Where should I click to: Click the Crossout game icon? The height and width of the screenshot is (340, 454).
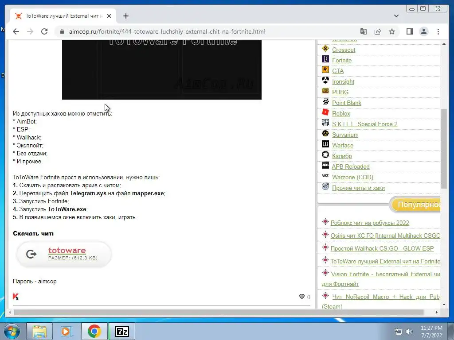tap(325, 49)
